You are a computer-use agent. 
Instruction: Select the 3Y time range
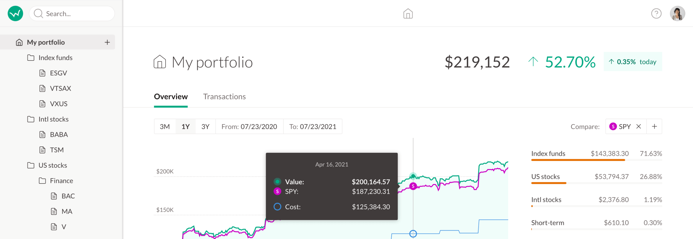[205, 127]
